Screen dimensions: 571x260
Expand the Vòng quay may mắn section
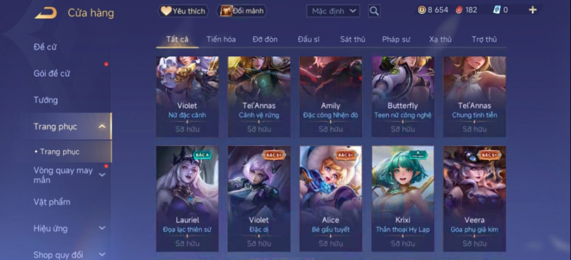coord(102,175)
